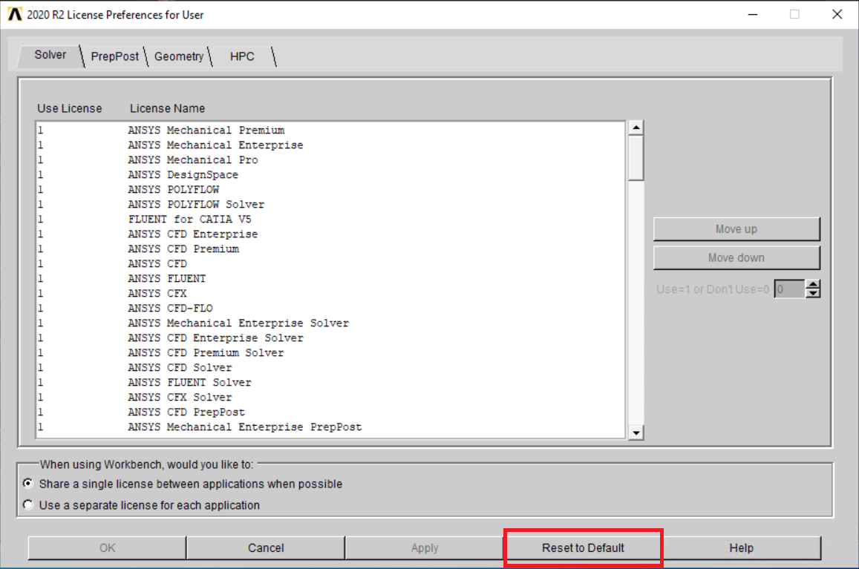This screenshot has height=569, width=859.
Task: Select ANSYS POLYFLOW Solver license
Action: click(330, 204)
